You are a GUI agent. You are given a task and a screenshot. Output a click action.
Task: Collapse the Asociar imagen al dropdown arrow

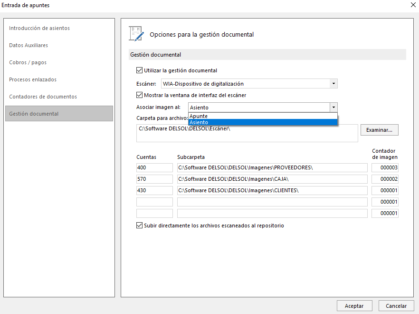click(x=333, y=108)
